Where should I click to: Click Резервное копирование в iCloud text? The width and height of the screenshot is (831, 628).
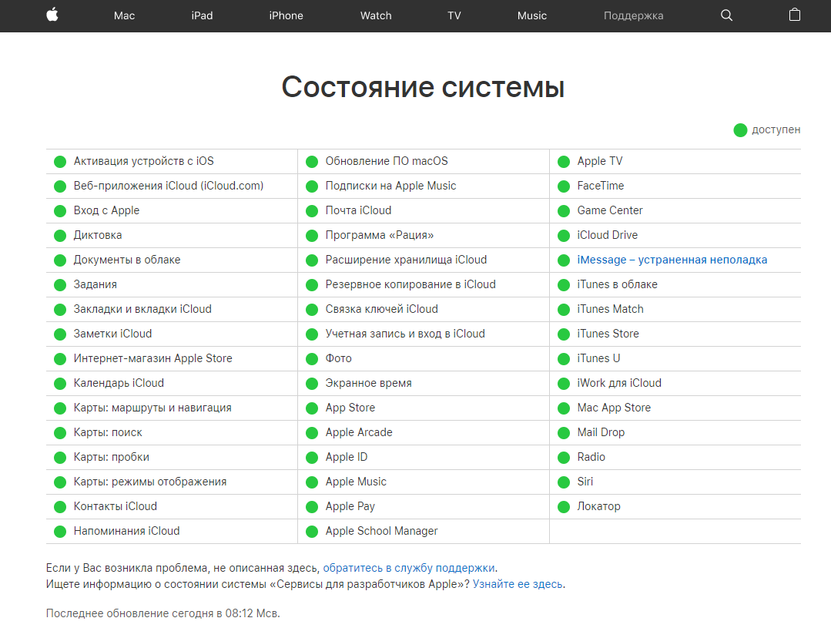pos(410,285)
